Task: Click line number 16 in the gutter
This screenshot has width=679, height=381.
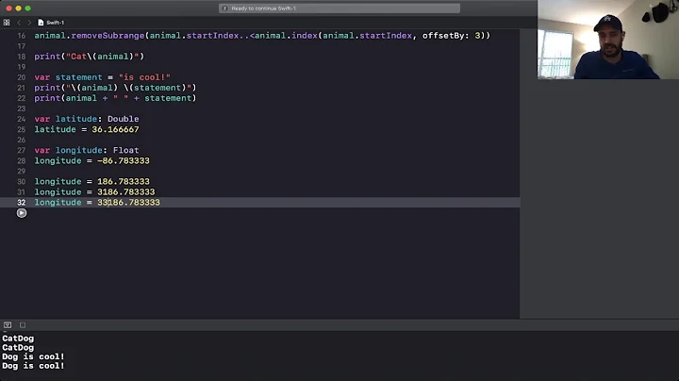Action: (21, 36)
